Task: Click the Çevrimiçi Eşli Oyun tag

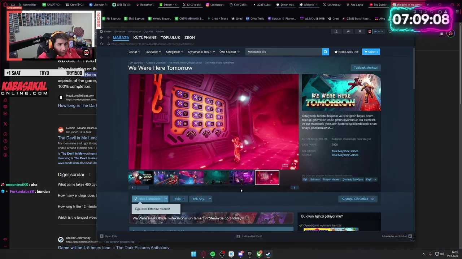Action: click(x=353, y=180)
